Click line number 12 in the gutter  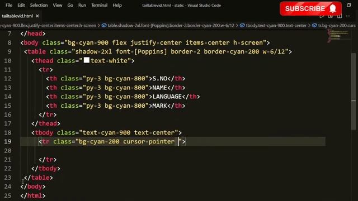7,79
